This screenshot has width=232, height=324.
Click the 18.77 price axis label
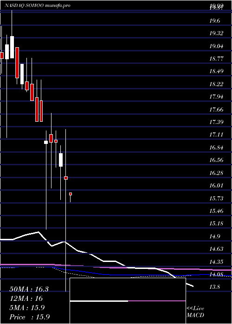216,59
